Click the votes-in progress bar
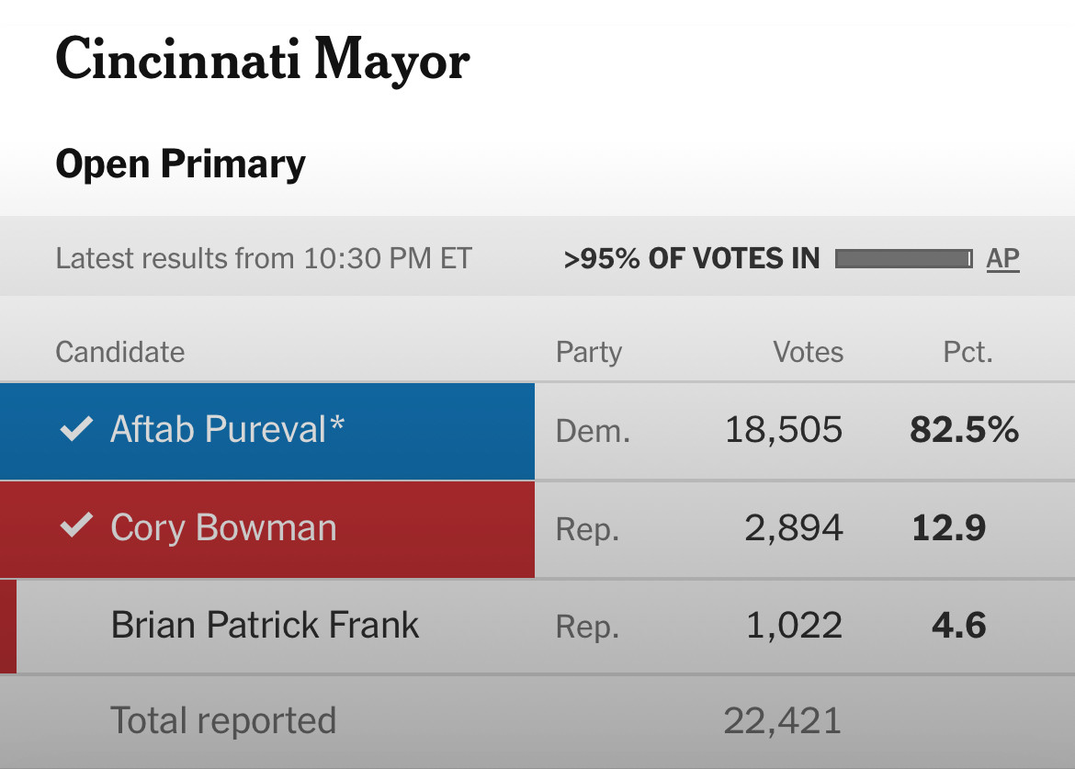 [903, 258]
